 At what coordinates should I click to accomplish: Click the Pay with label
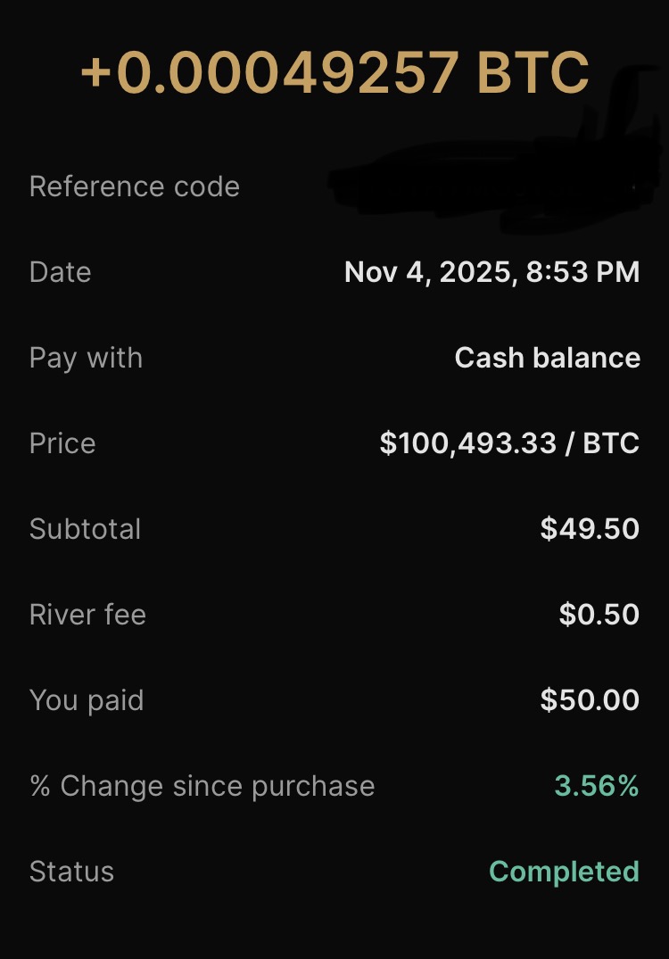[x=86, y=358]
